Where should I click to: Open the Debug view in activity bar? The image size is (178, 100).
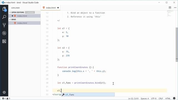pyautogui.click(x=4, y=33)
